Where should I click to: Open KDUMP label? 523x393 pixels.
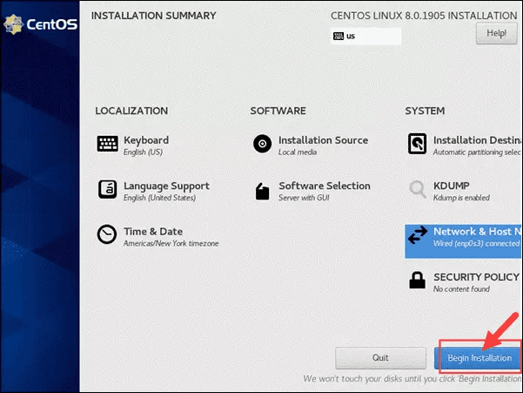tap(452, 186)
